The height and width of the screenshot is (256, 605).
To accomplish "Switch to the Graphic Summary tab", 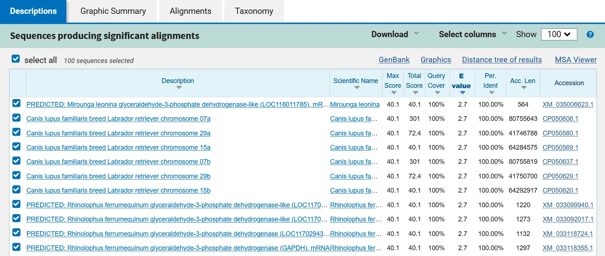I will click(113, 11).
